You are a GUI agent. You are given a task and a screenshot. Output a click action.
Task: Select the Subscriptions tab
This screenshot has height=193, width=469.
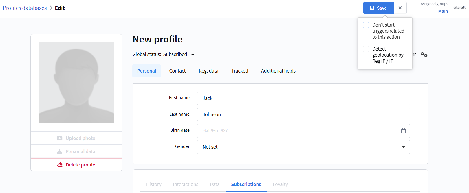click(x=246, y=184)
